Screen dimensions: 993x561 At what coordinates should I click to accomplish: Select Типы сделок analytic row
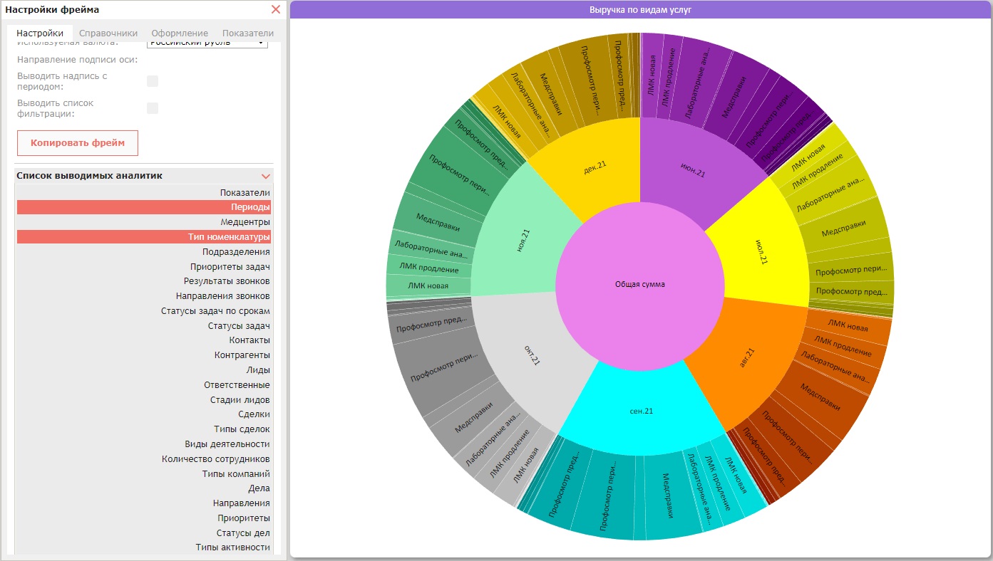(144, 429)
